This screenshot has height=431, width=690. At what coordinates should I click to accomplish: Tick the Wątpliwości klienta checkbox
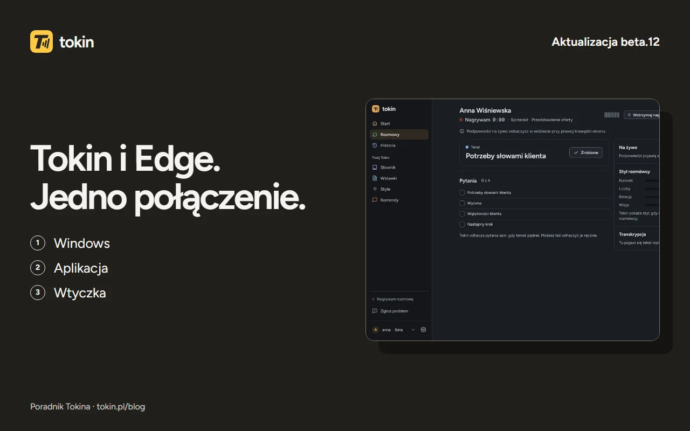(462, 214)
